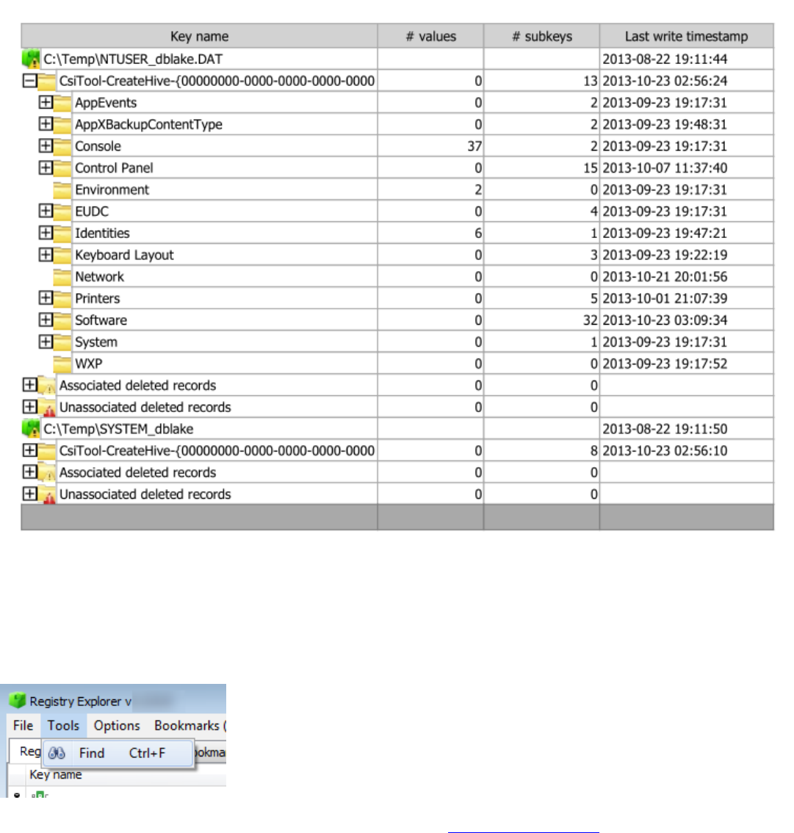Click Software subkeys count 32
This screenshot has width=794, height=833.
pos(590,320)
